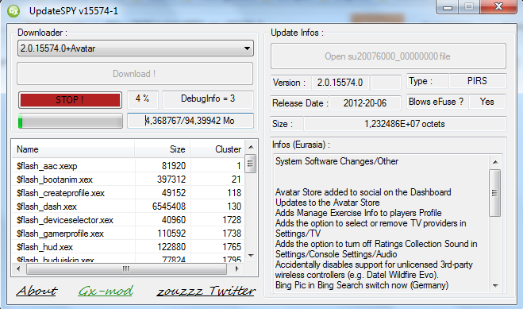Open the zouzzz Twitter link
The width and height of the screenshot is (523, 309).
pos(206,291)
